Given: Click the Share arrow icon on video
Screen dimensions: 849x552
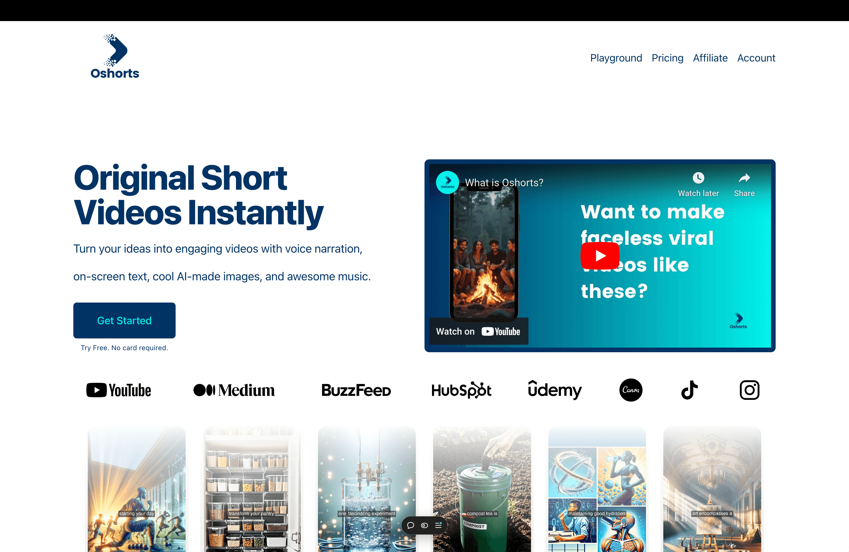Looking at the screenshot, I should (744, 178).
